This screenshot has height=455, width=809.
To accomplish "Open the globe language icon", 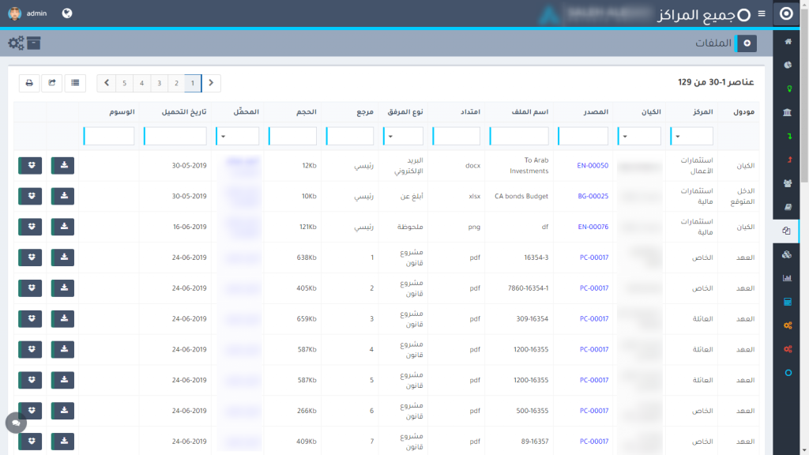I will (67, 13).
